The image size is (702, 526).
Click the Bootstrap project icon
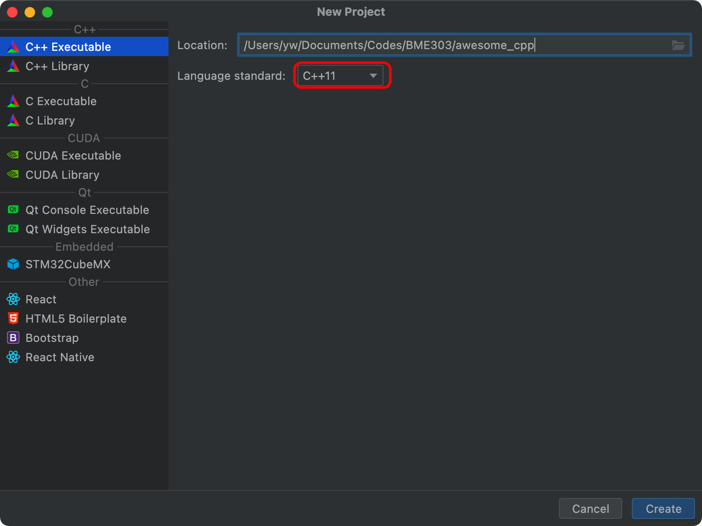point(13,338)
